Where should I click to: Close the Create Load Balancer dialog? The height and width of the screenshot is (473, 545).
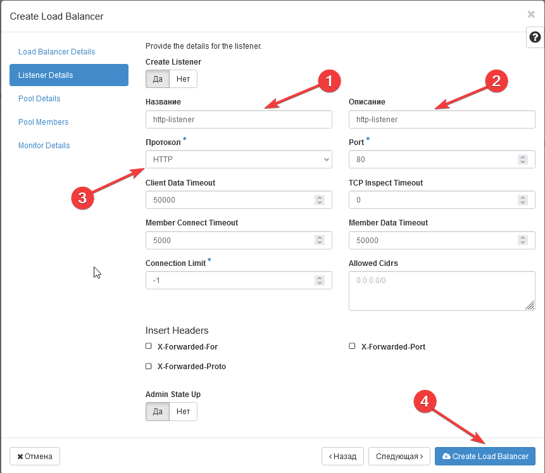530,14
